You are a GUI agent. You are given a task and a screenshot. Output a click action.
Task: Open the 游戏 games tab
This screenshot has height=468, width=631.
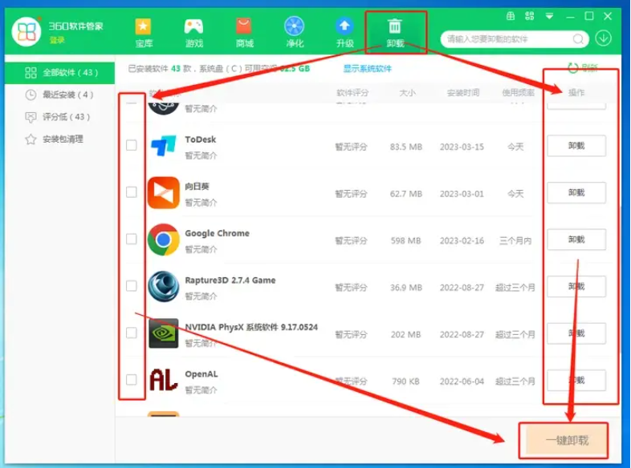[193, 34]
